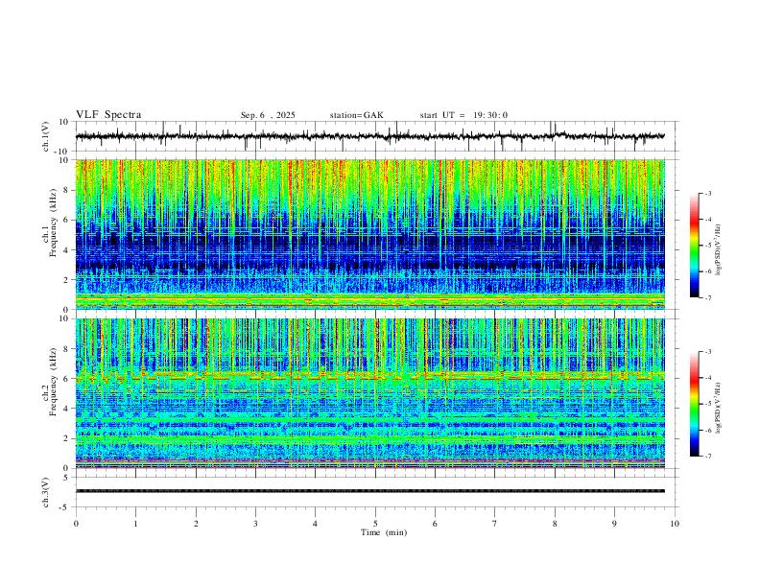Click the lower log(PSD) color bar title
The width and height of the screenshot is (760, 587).
719,408
